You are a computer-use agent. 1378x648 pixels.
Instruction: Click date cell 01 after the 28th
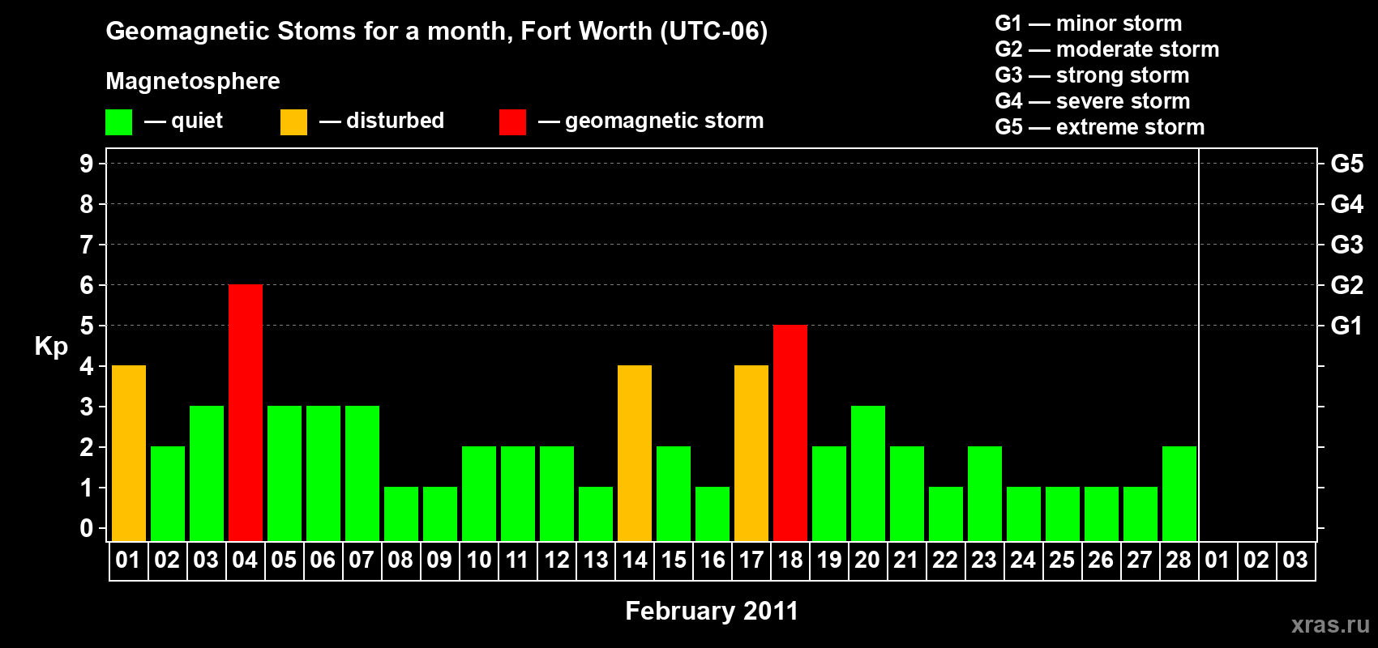1218,561
